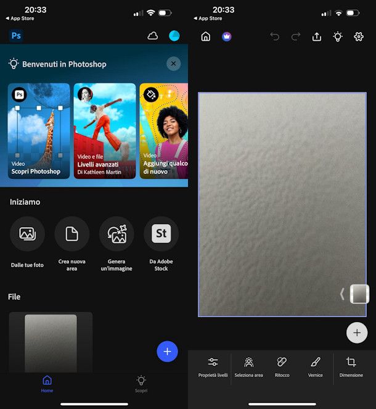The height and width of the screenshot is (409, 376).
Task: Go back to App Store on right screen
Action: click(x=208, y=19)
